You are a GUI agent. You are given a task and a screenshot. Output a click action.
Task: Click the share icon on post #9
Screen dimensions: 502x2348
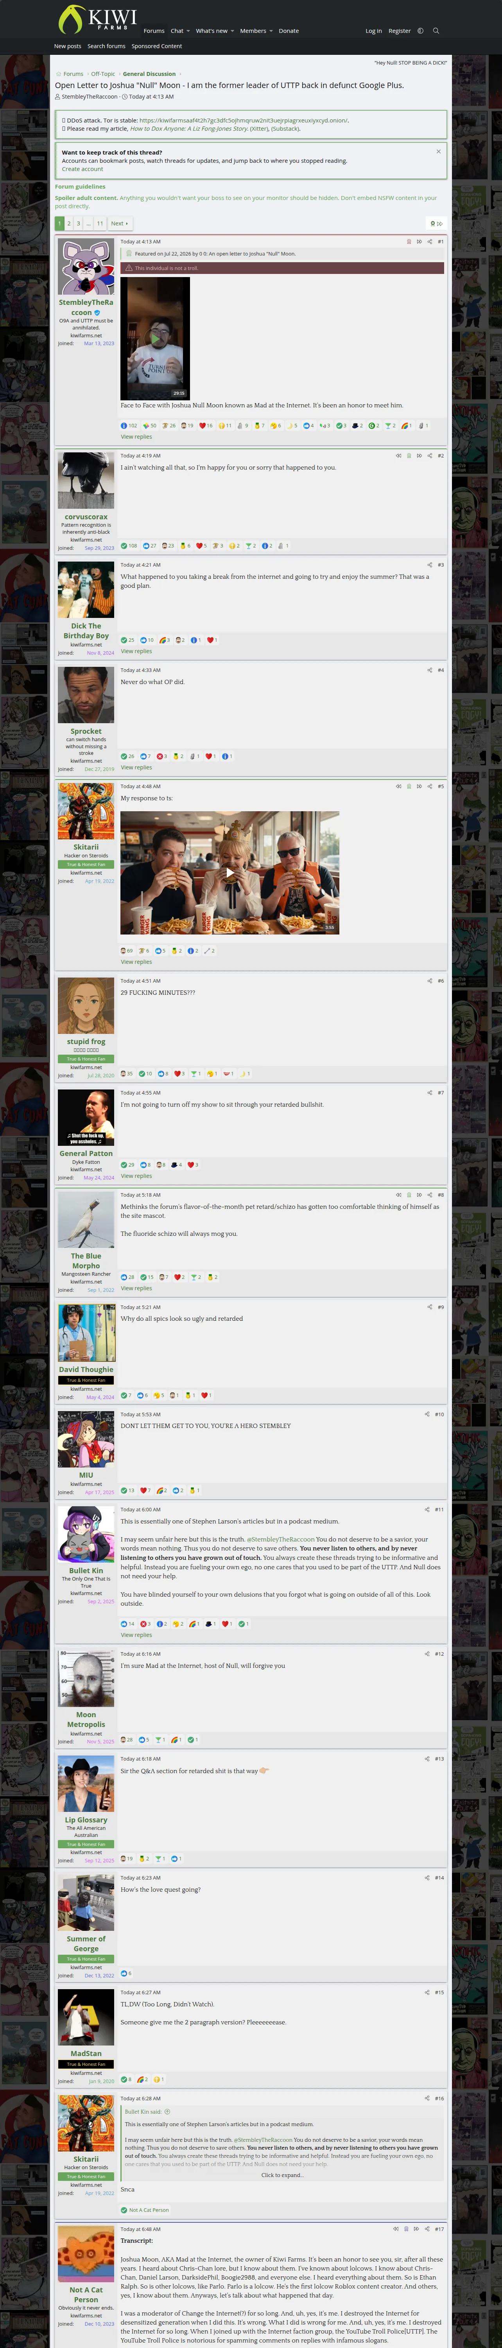point(430,1307)
